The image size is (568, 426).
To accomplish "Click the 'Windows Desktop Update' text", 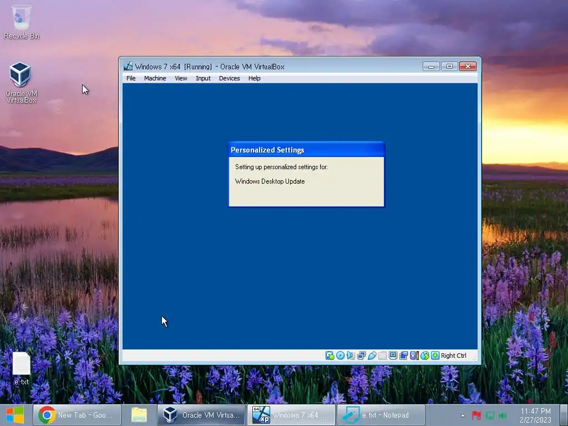I will pyautogui.click(x=270, y=181).
